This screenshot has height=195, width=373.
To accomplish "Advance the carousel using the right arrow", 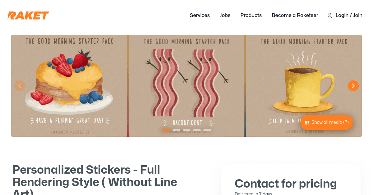I will coord(353,86).
